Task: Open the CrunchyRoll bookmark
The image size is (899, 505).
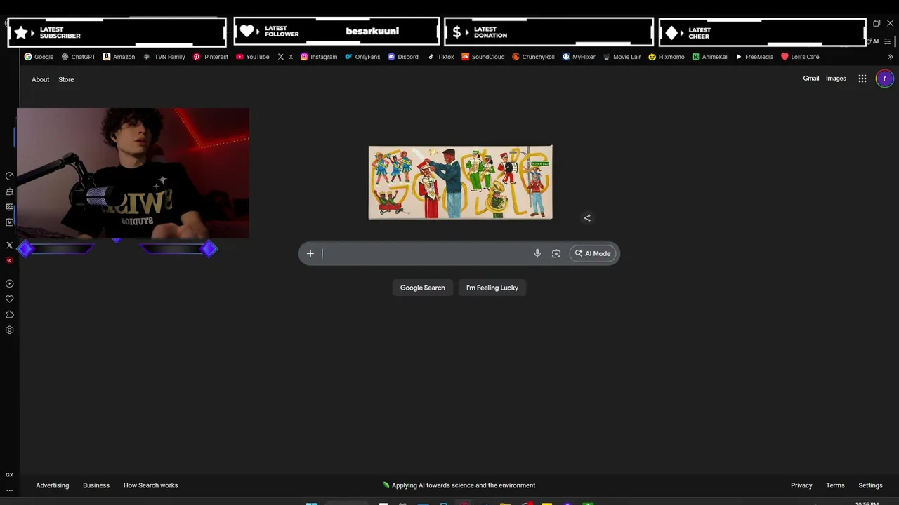Action: [x=533, y=57]
